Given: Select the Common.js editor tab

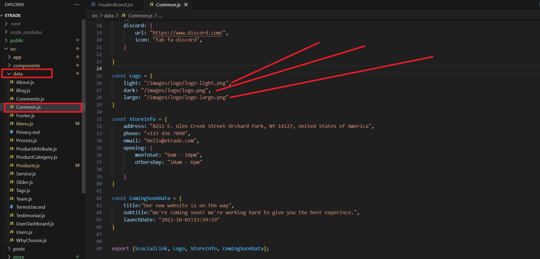Looking at the screenshot, I should (168, 5).
